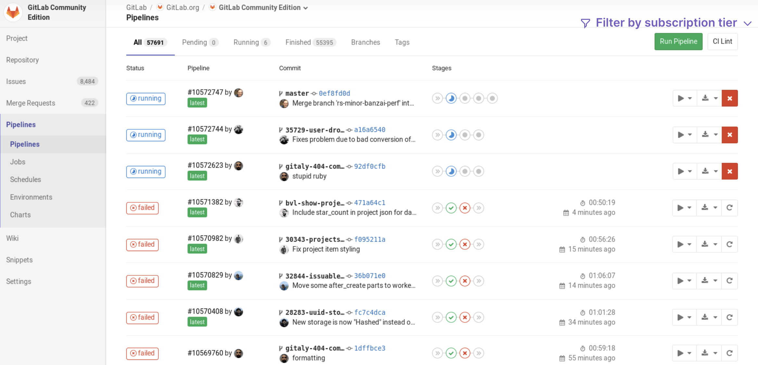
Task: Click passed stage icon of pipeline #10571382
Action: [x=451, y=208]
